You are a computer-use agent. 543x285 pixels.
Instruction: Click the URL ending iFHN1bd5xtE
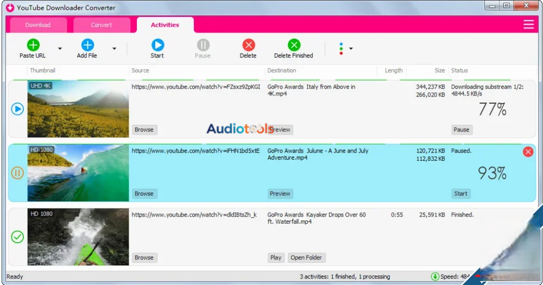(x=195, y=151)
